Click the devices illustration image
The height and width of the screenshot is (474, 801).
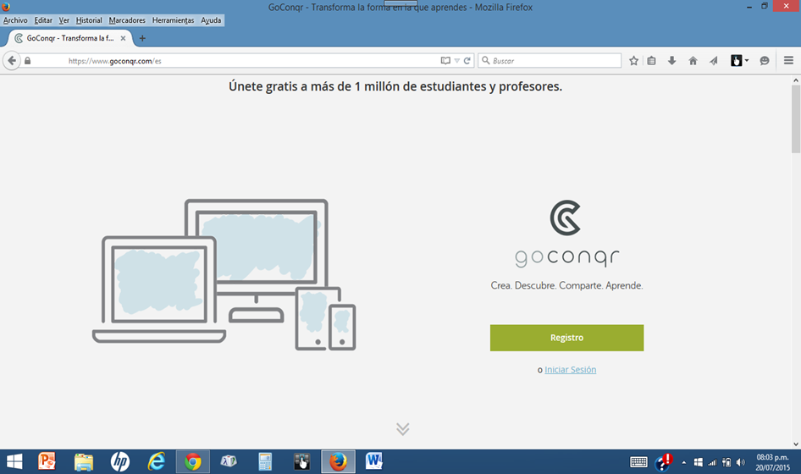click(224, 275)
